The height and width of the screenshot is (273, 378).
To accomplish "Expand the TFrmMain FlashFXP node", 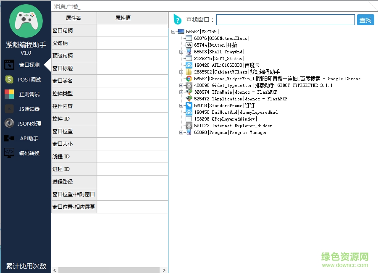I will click(181, 92).
